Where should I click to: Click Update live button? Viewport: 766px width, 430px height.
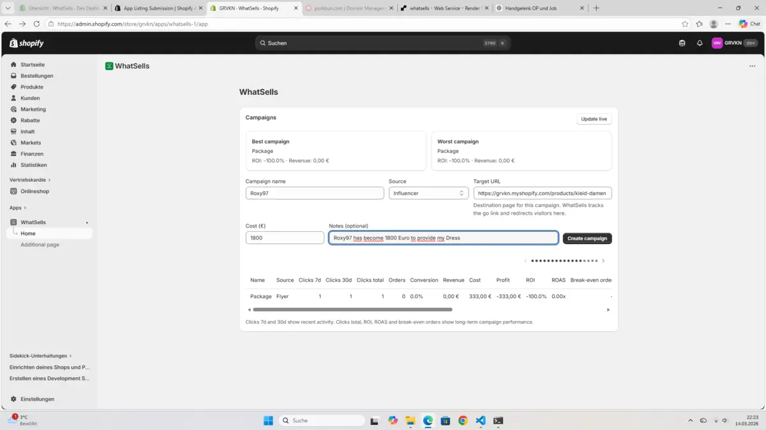click(594, 119)
